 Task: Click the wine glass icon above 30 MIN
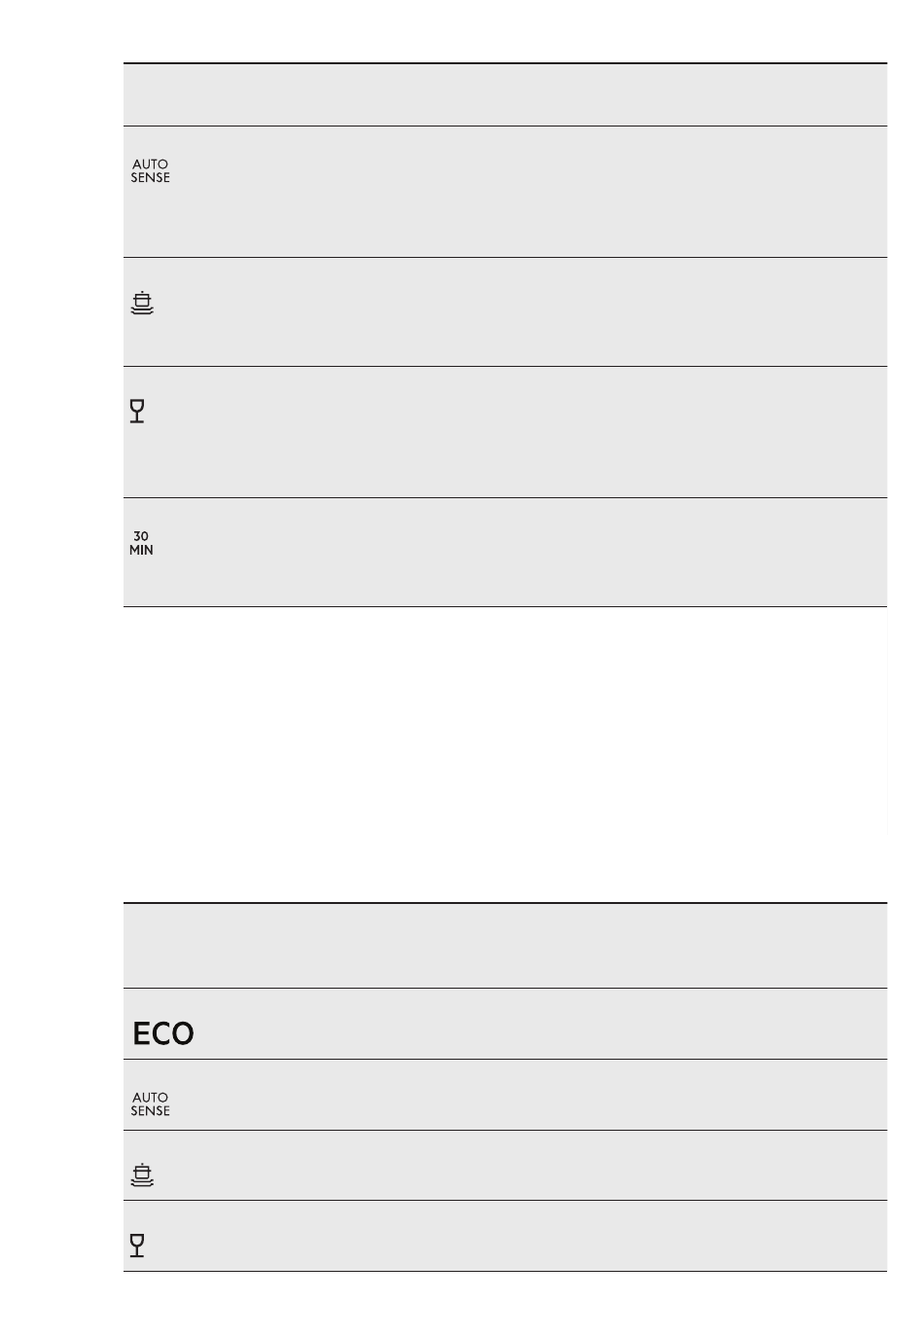(x=137, y=412)
